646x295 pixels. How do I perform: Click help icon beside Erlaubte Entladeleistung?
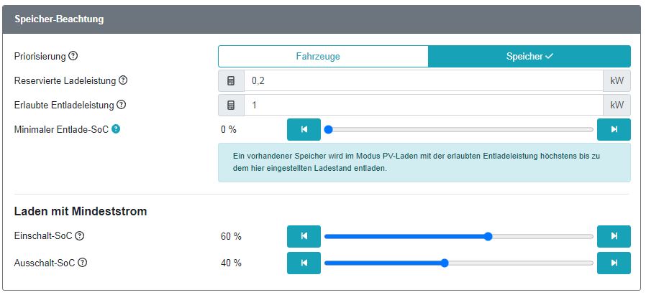(x=122, y=105)
